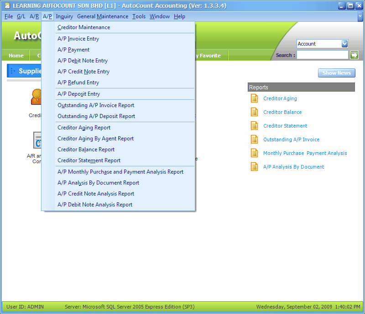This screenshot has height=314, width=365.
Task: Open the General Maintenance menu
Action: coord(103,16)
